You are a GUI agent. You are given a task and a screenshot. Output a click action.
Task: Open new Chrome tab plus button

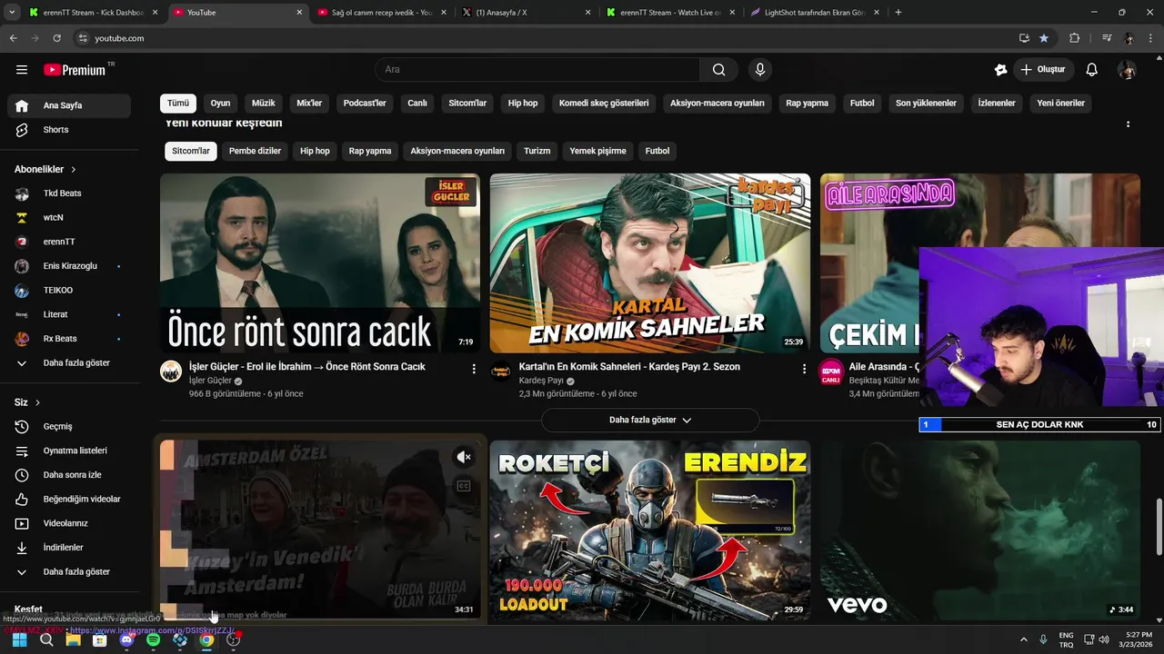[x=898, y=13]
